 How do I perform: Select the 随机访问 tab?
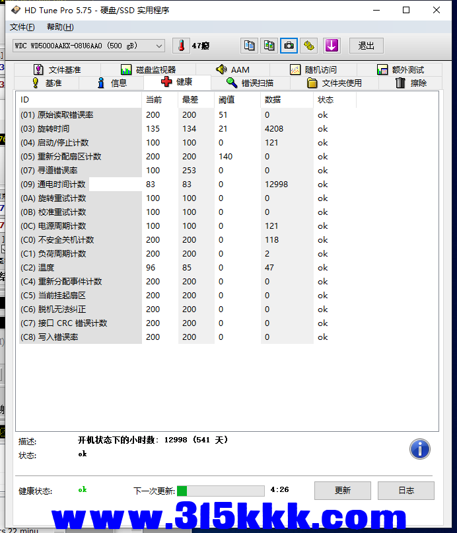[x=313, y=69]
